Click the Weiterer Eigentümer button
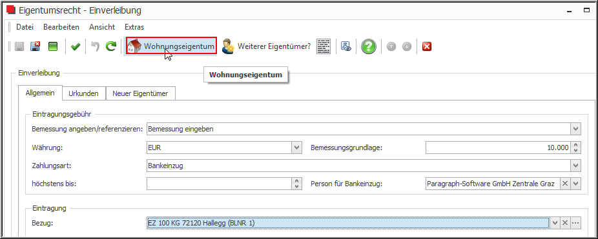598x239 pixels. click(x=266, y=46)
